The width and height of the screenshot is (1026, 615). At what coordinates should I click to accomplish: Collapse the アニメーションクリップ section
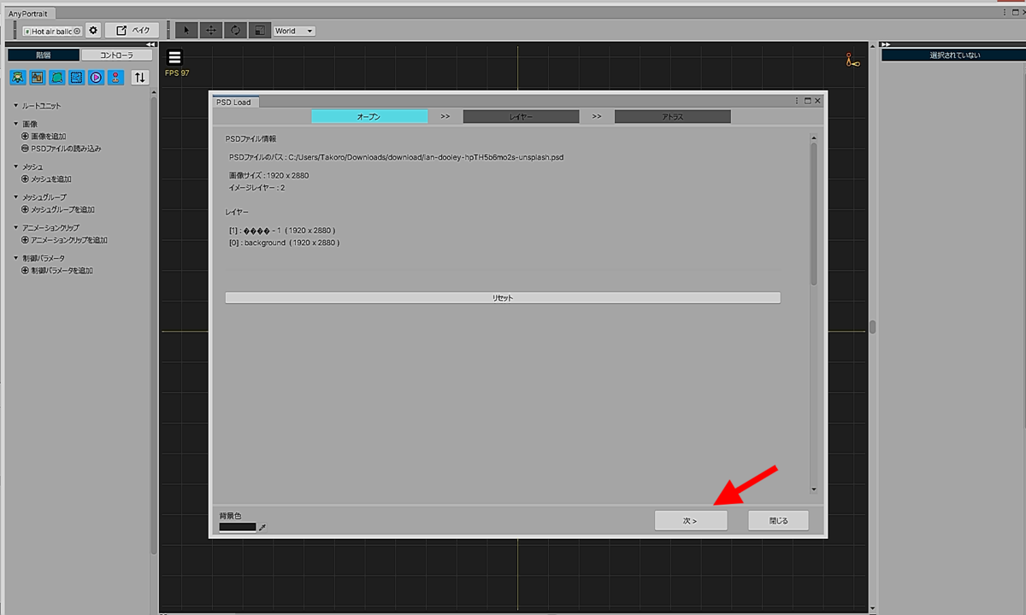click(x=15, y=228)
